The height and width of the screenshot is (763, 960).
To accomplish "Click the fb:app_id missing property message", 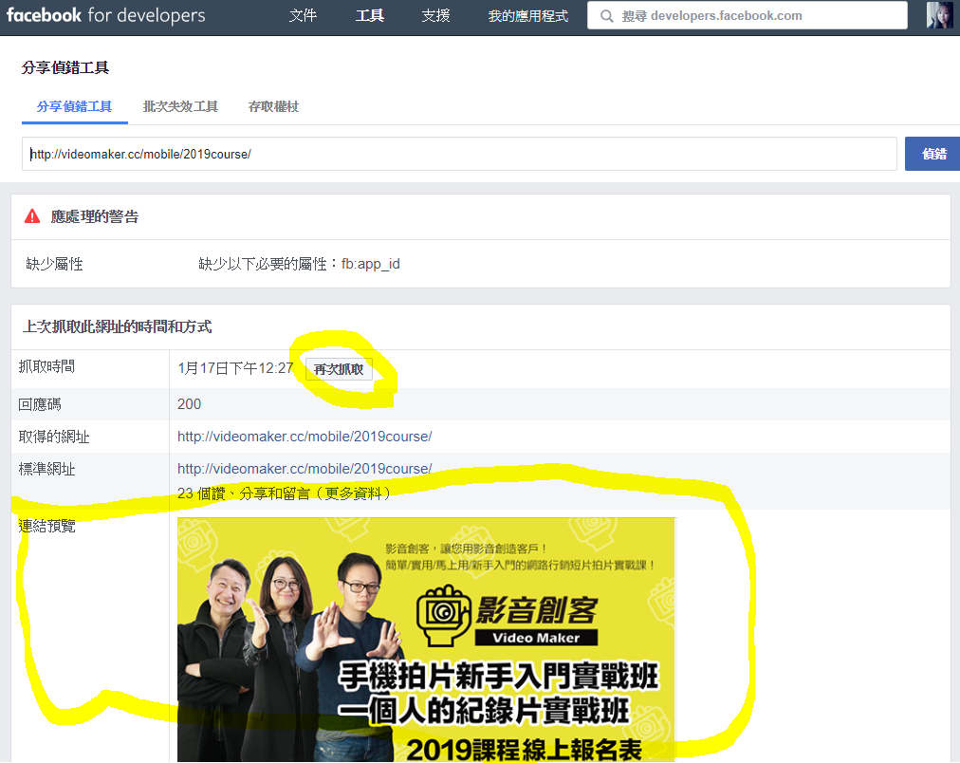I will coord(300,264).
